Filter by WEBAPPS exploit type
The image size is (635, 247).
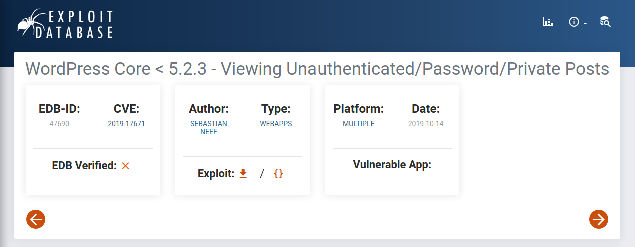[x=276, y=124]
